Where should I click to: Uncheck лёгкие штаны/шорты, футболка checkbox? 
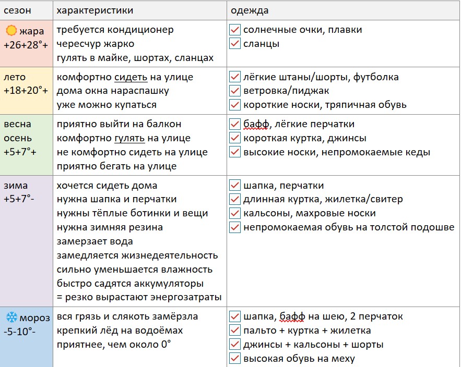point(235,77)
